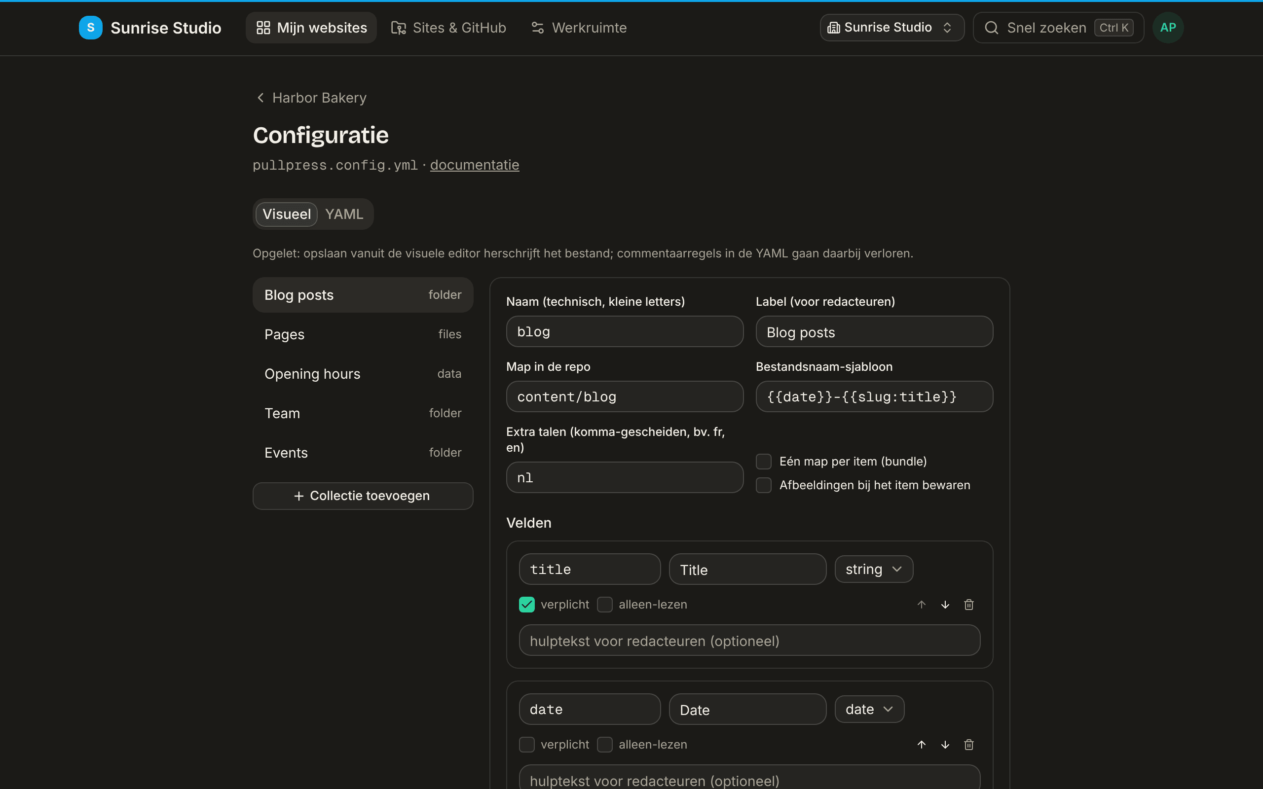This screenshot has width=1263, height=789.
Task: Click the title field's hulptekst input
Action: pyautogui.click(x=749, y=640)
